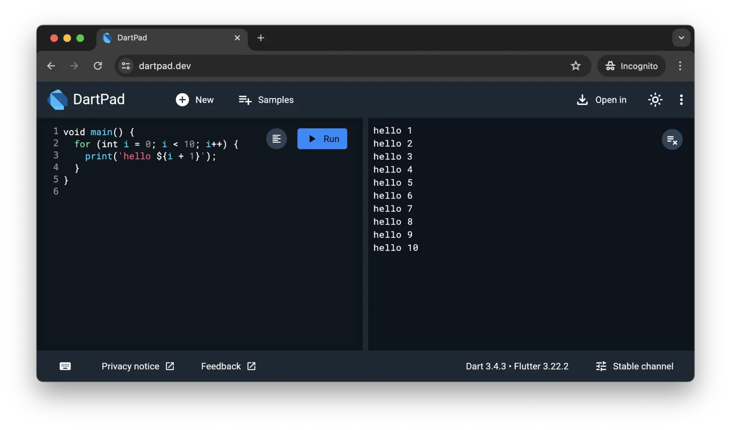Viewport: 731px width, 430px height.
Task: Open the Samples menu
Action: (266, 100)
